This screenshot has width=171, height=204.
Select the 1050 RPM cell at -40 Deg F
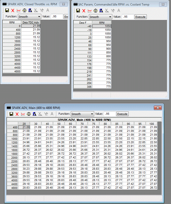(x=102, y=26)
